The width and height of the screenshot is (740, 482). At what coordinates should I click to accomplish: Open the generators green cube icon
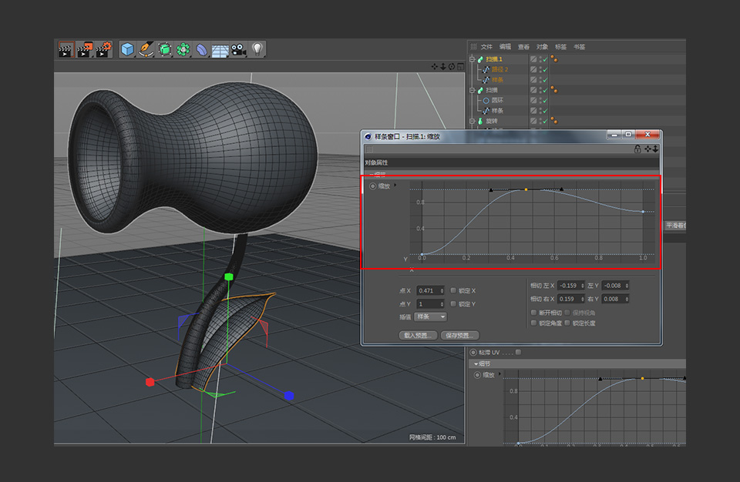point(165,49)
